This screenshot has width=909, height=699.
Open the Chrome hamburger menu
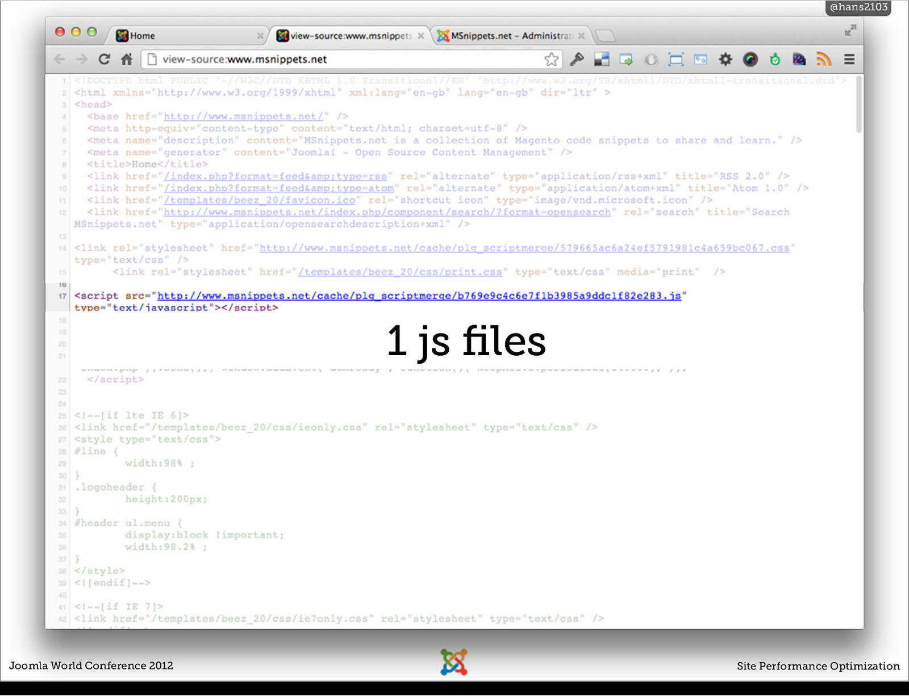(849, 59)
